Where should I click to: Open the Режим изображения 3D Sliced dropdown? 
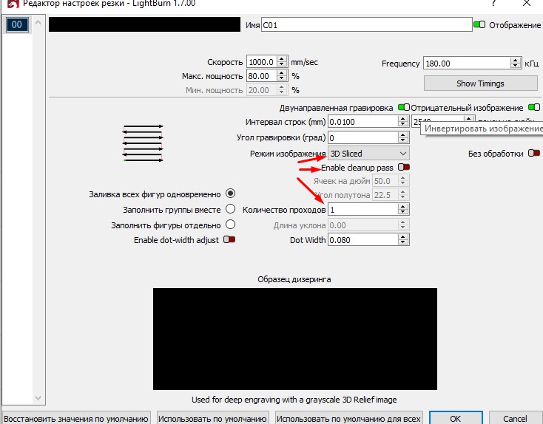pyautogui.click(x=368, y=153)
